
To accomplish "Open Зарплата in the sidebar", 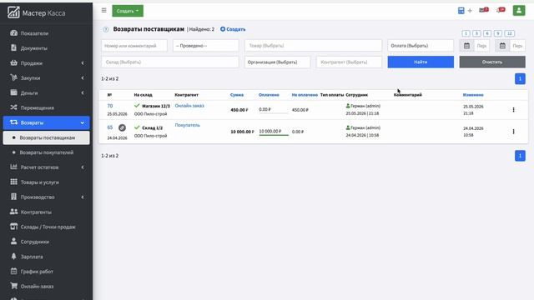I will point(47,257).
